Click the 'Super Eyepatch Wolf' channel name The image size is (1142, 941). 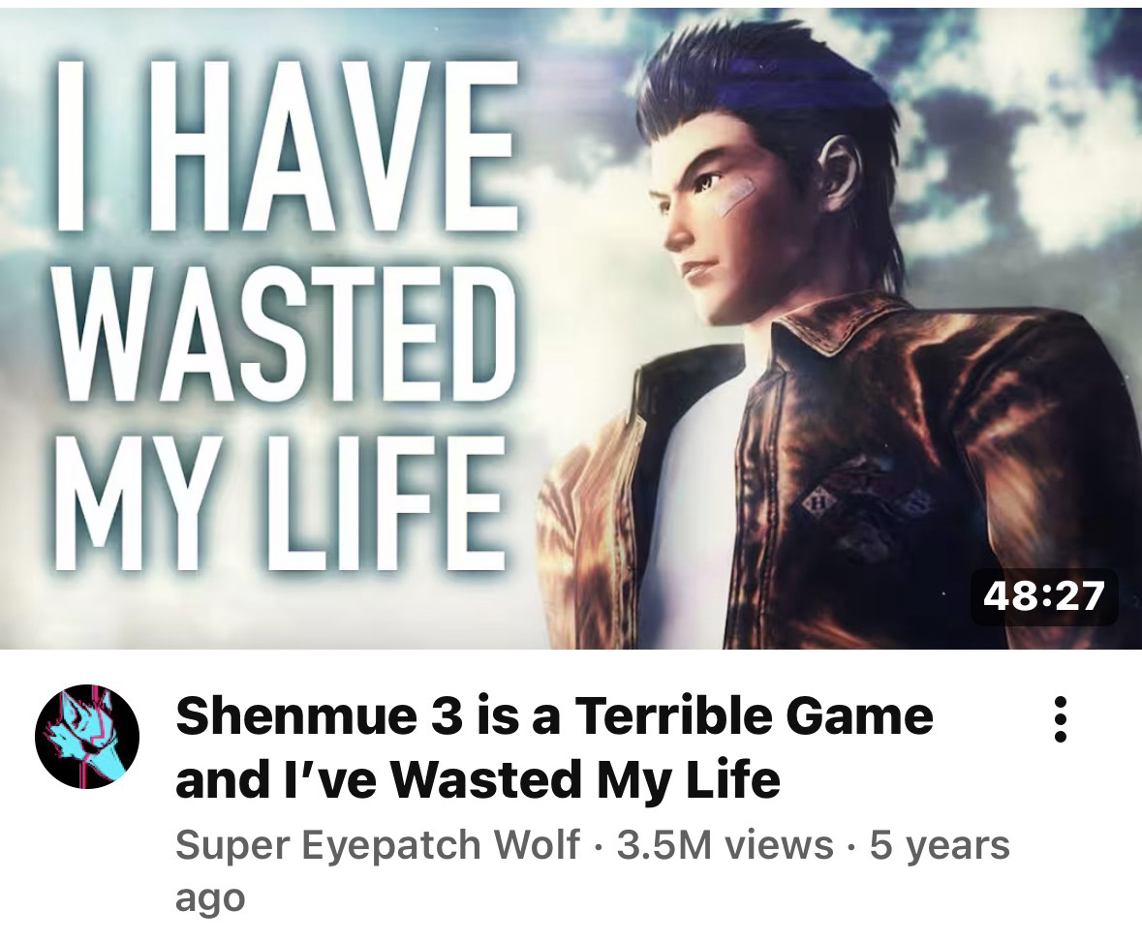[378, 845]
